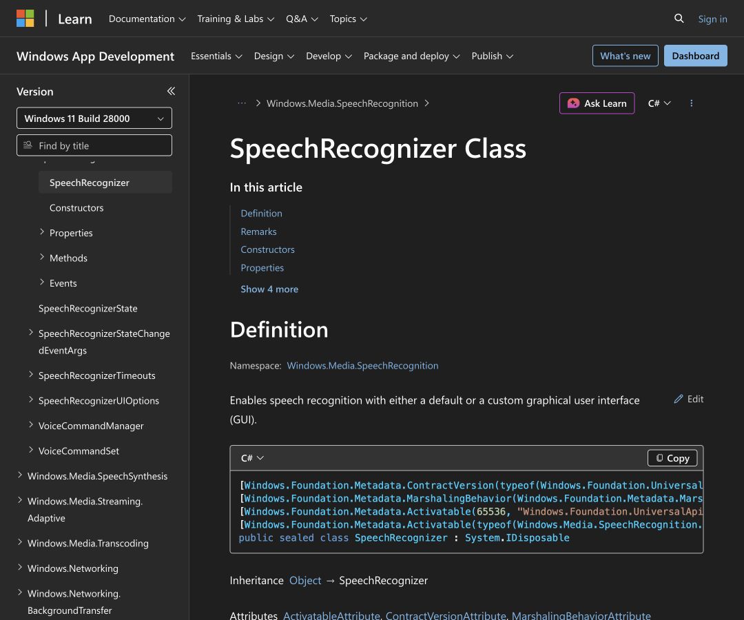This screenshot has width=744, height=620.
Task: Click Show 4 more
Action: [x=269, y=289]
